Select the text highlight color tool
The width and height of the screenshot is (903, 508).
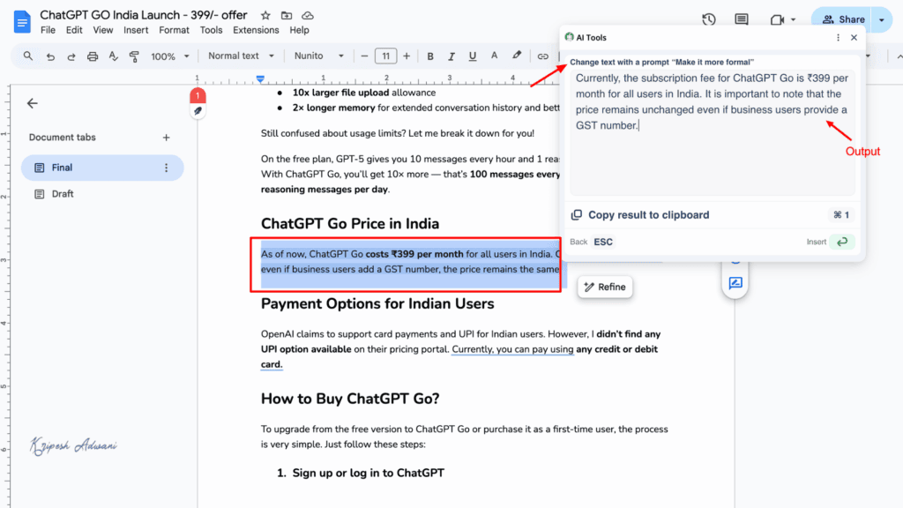point(516,56)
